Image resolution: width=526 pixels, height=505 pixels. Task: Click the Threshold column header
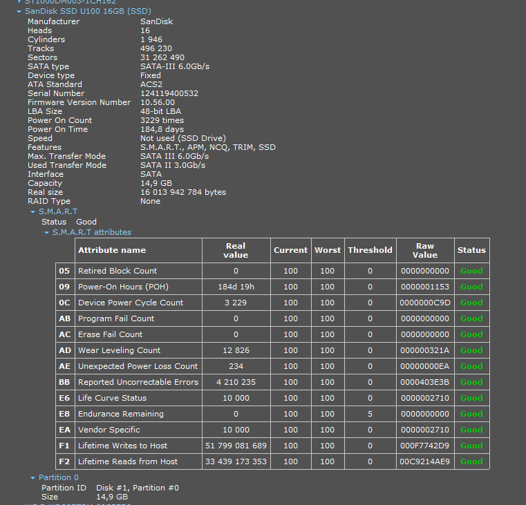[370, 250]
